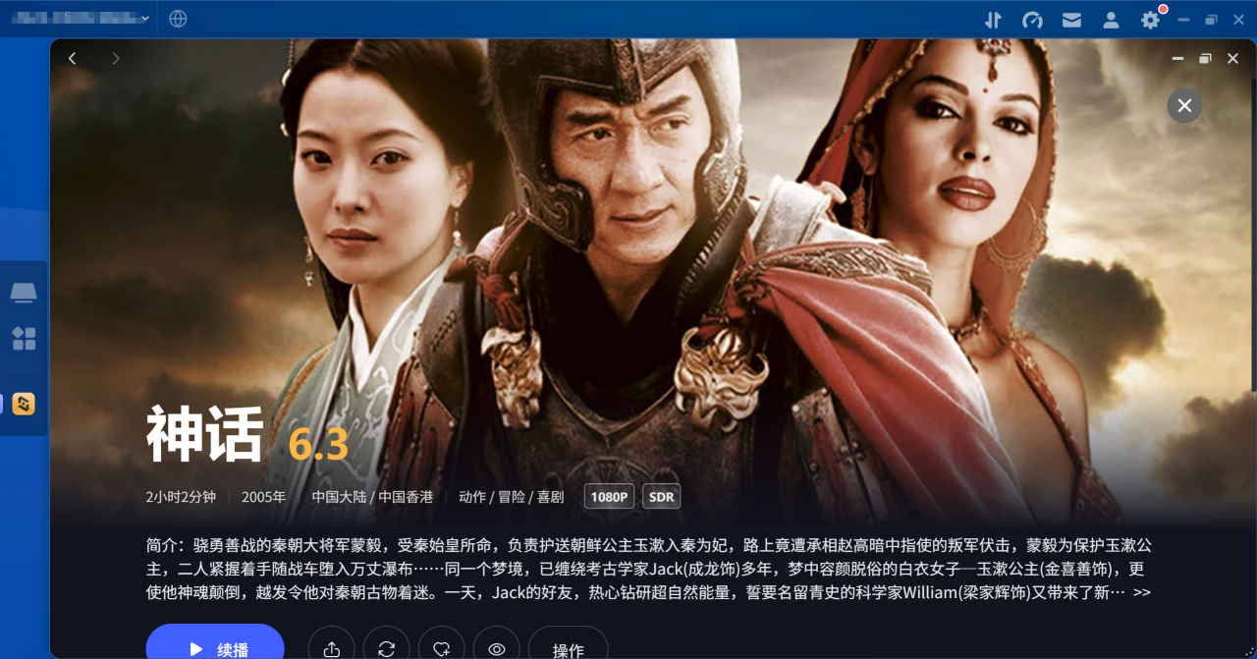1257x659 pixels.
Task: Open settings gear with red notification dot
Action: (1150, 19)
